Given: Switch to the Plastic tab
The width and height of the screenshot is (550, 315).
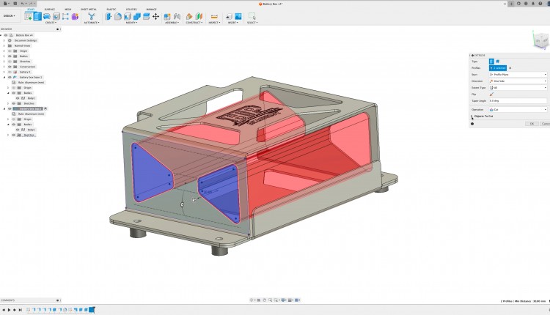Looking at the screenshot, I should (x=111, y=10).
